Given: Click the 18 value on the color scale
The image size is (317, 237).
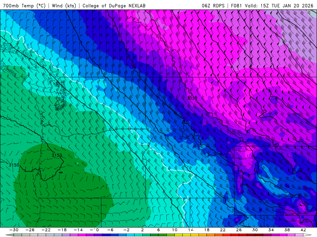Looking at the screenshot, I should (207, 230).
